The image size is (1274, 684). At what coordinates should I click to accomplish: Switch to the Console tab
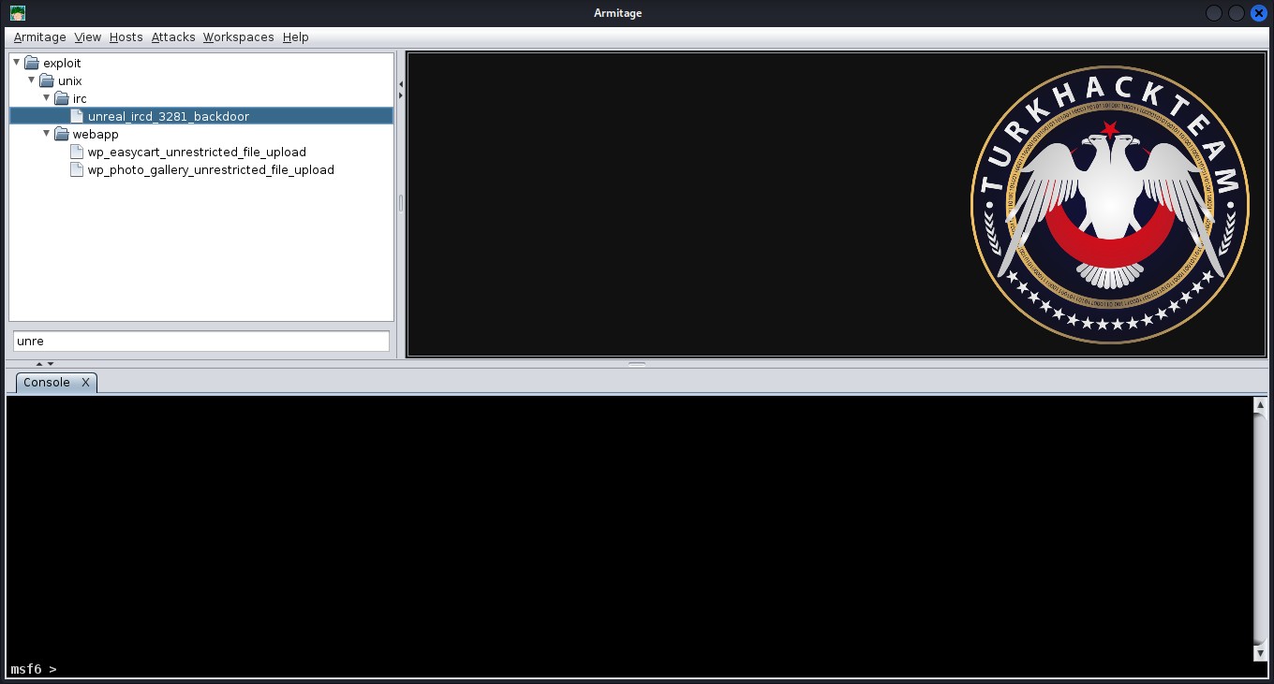click(x=47, y=383)
